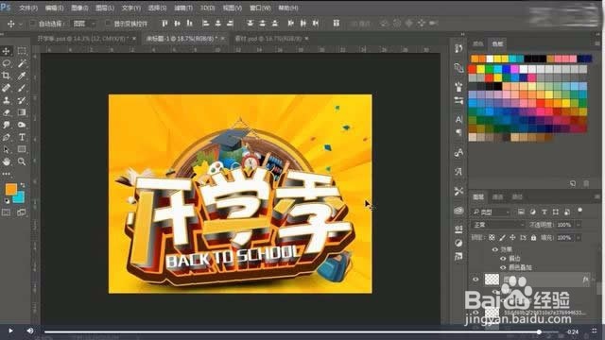Open the collapsed scissors-and-tools panel icon
The height and width of the screenshot is (340, 605).
[458, 191]
